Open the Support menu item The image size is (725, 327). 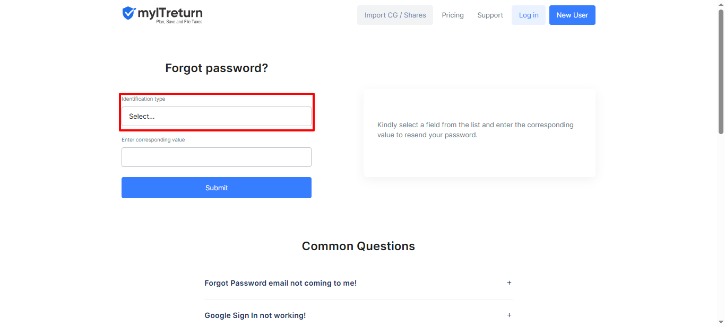pyautogui.click(x=490, y=15)
